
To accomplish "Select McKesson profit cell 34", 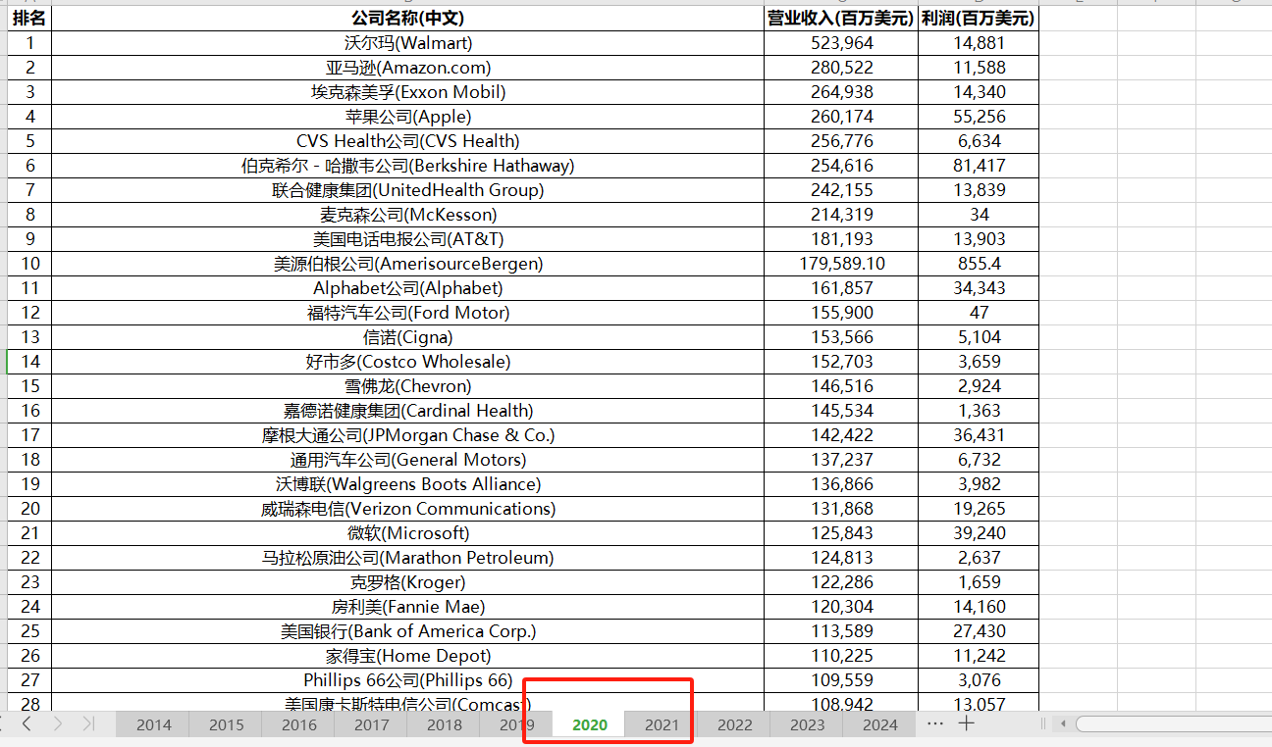I will (979, 215).
